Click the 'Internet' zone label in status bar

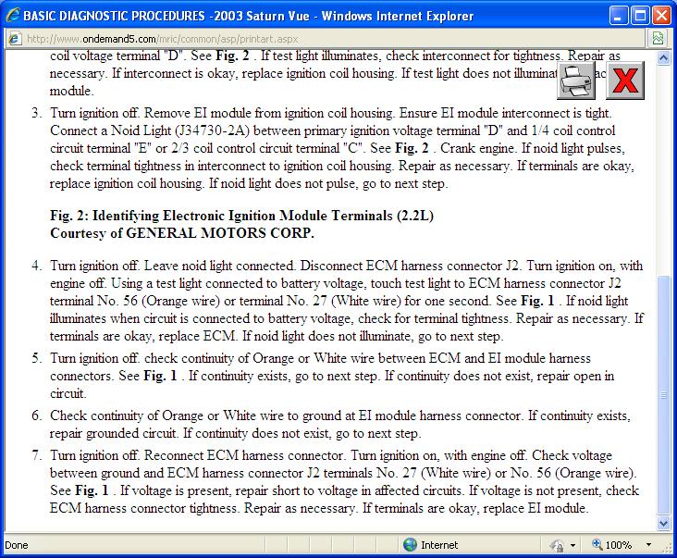tap(439, 545)
